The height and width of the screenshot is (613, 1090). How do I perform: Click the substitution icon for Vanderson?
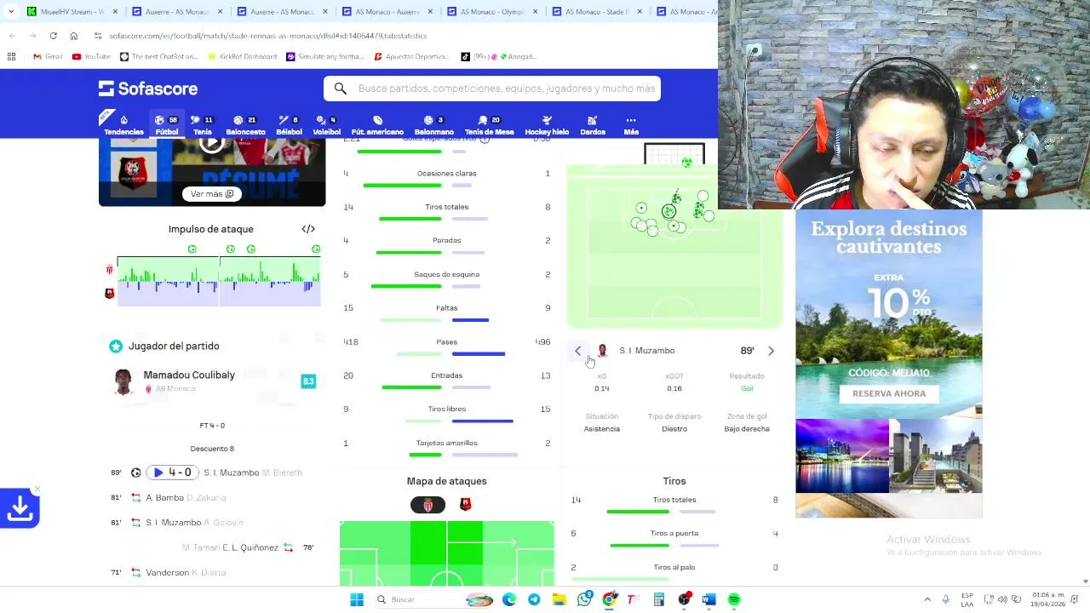(135, 573)
